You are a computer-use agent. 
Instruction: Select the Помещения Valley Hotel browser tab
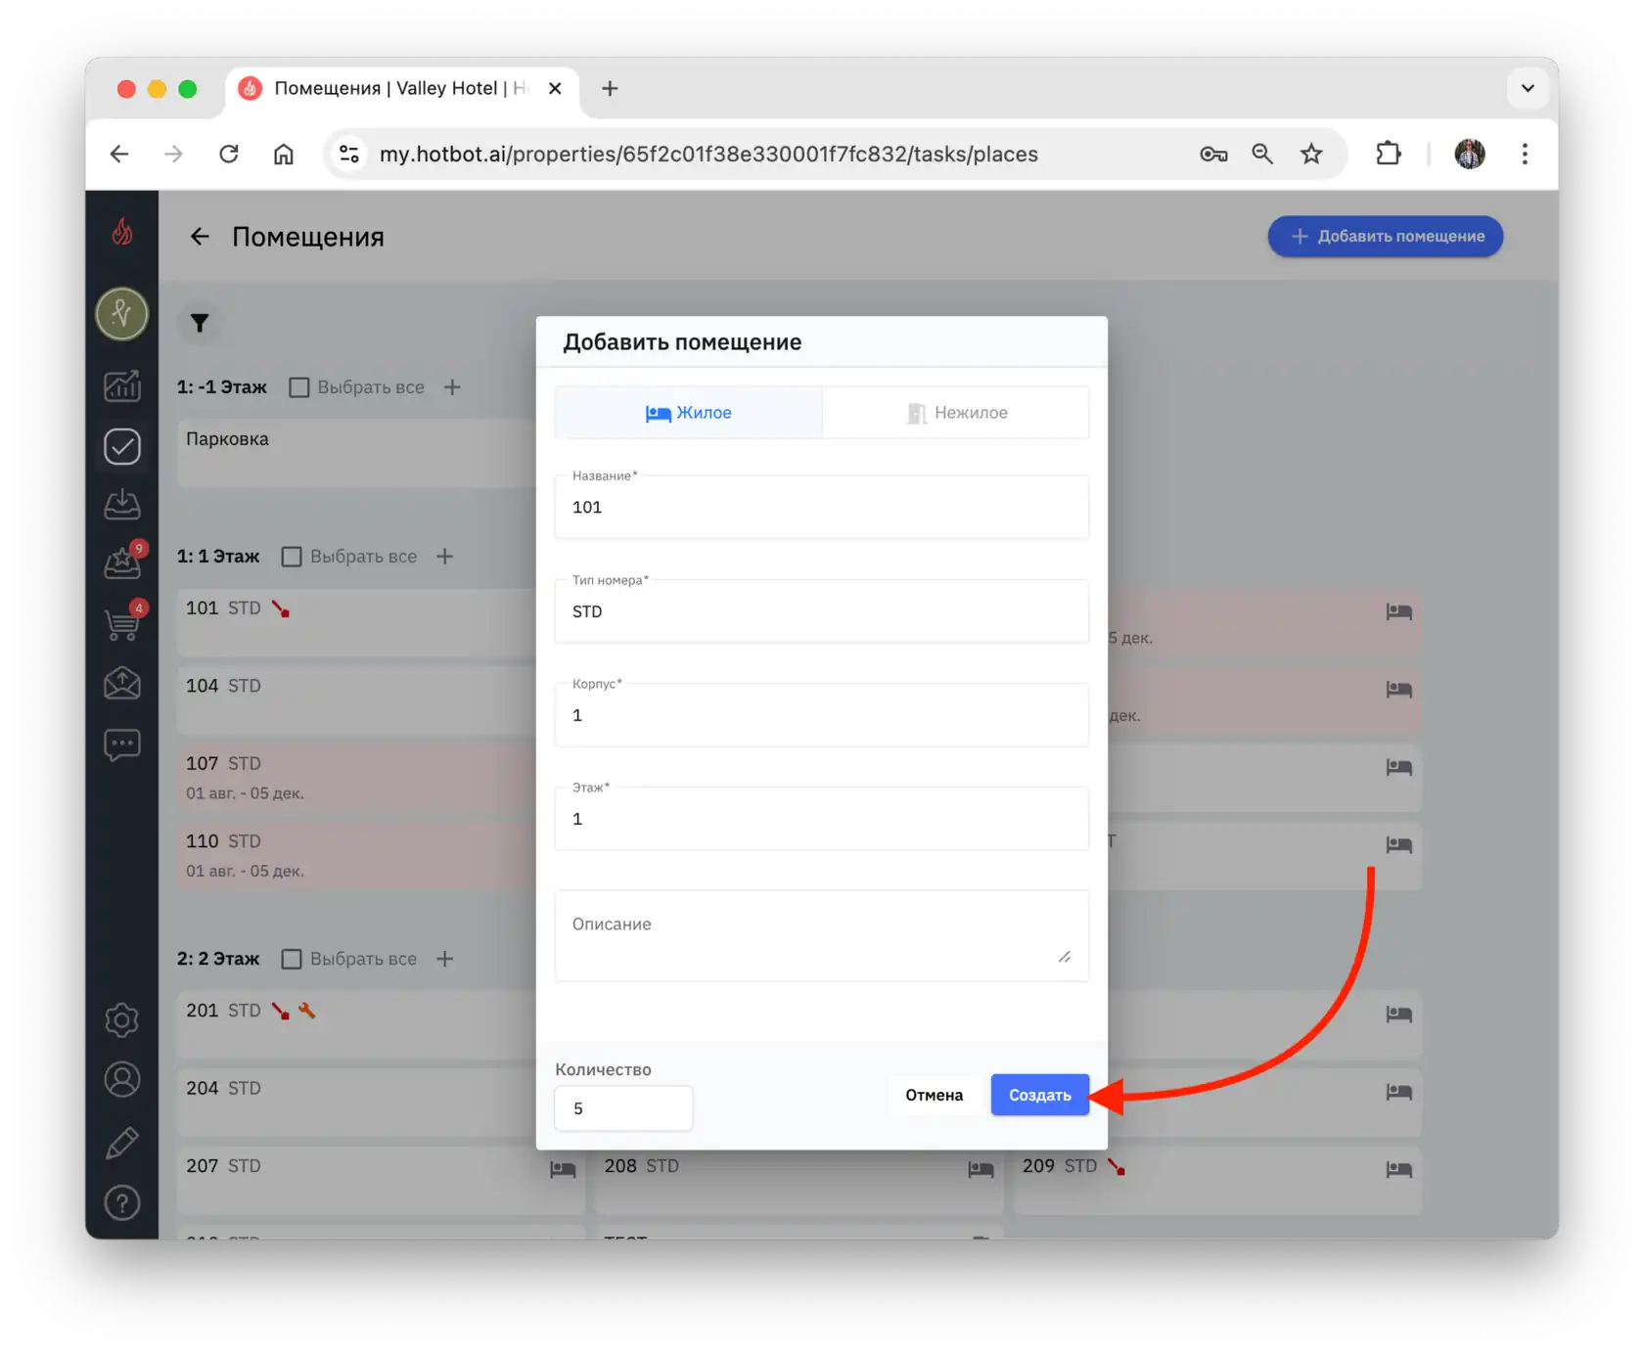pos(402,88)
